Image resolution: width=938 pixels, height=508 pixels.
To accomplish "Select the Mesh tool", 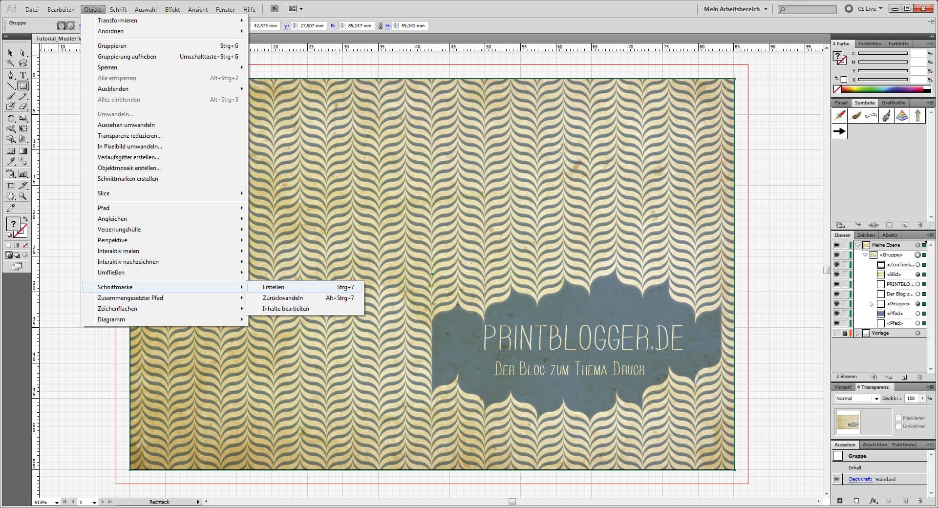I will 10,150.
